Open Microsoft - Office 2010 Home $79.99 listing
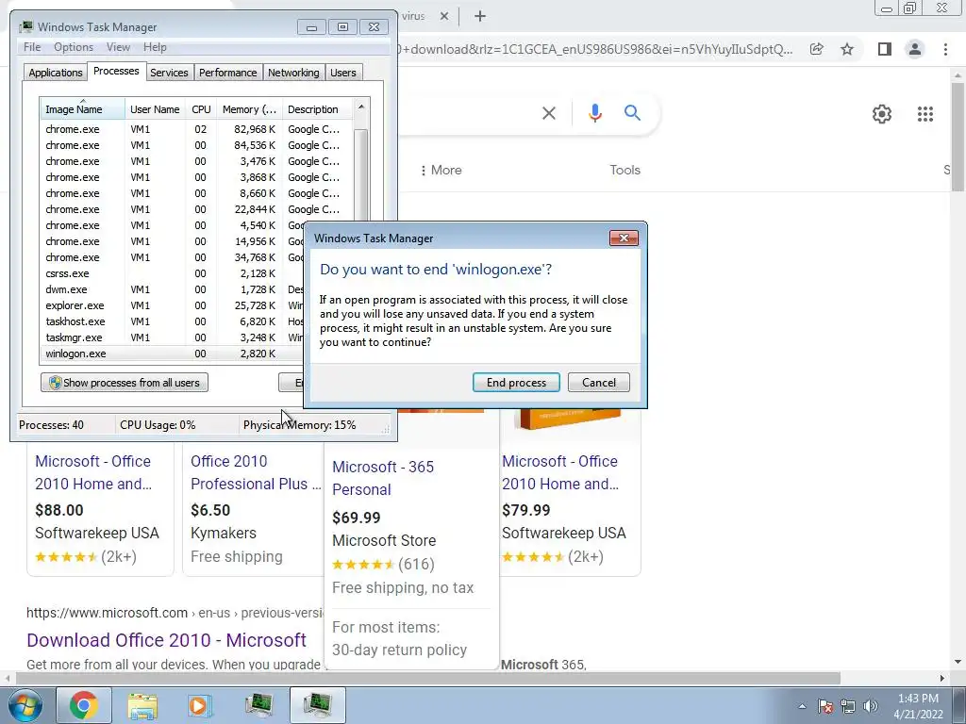Screen dimensions: 966x724 click(560, 472)
